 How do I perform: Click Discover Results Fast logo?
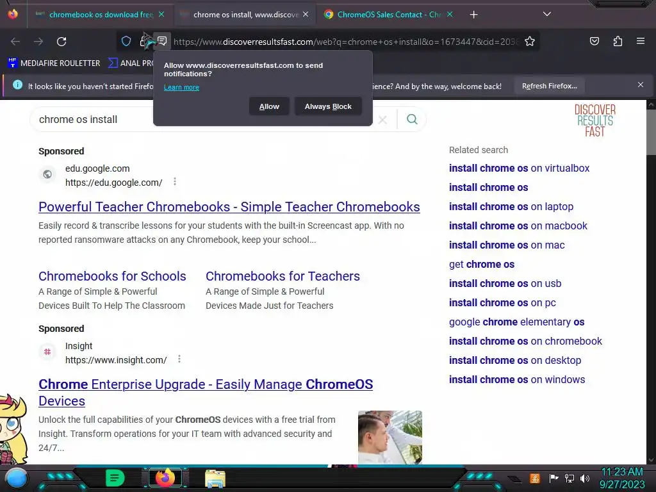point(594,120)
